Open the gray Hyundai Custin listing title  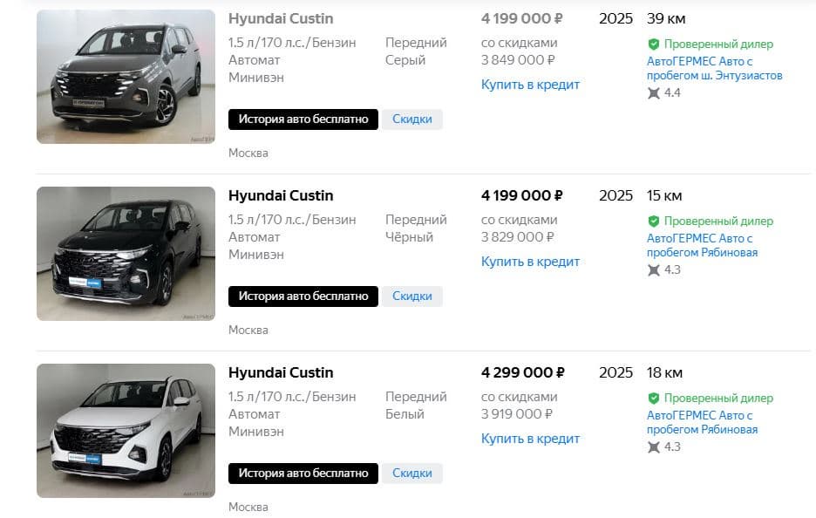coord(281,18)
